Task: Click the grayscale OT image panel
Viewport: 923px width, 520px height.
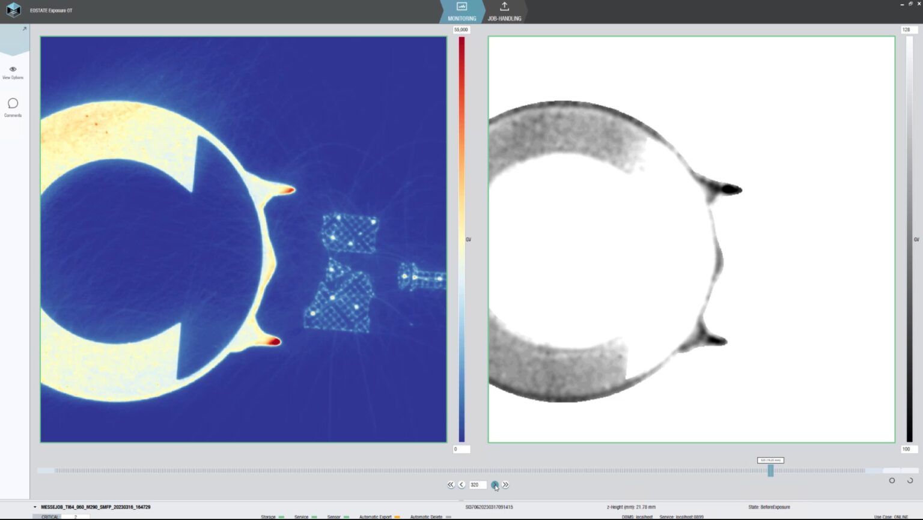Action: point(691,240)
